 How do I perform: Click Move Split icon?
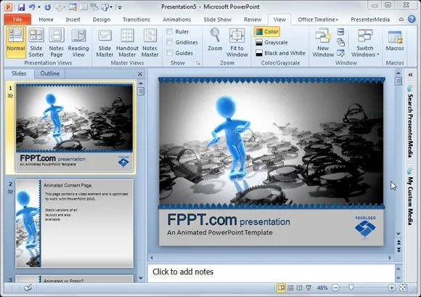(340, 53)
